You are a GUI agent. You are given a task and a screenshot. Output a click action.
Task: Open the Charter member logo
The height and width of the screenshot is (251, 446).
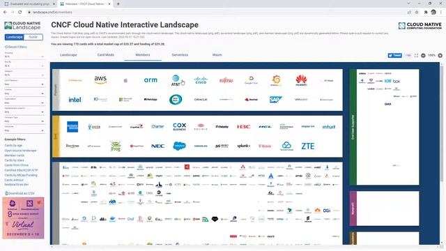point(157,126)
